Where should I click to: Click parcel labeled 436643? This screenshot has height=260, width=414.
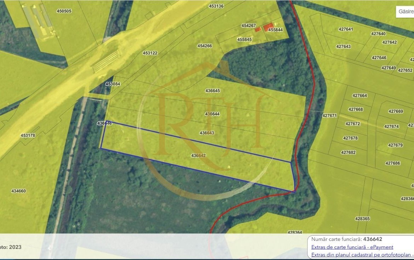[207, 133]
